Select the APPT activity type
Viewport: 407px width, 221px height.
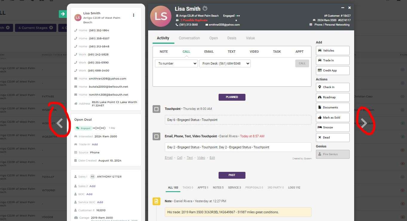click(300, 52)
